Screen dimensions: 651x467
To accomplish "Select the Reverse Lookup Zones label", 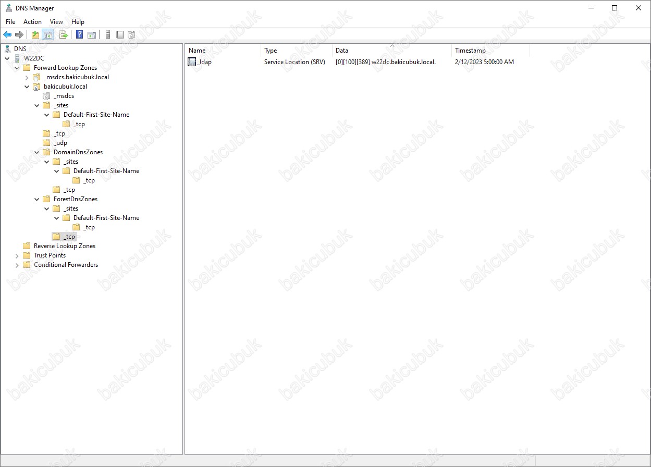I will coord(65,246).
